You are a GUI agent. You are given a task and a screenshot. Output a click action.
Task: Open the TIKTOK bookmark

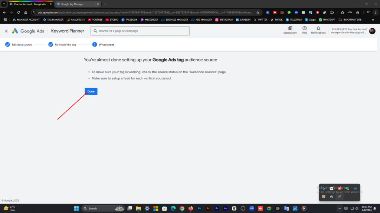pos(276,20)
